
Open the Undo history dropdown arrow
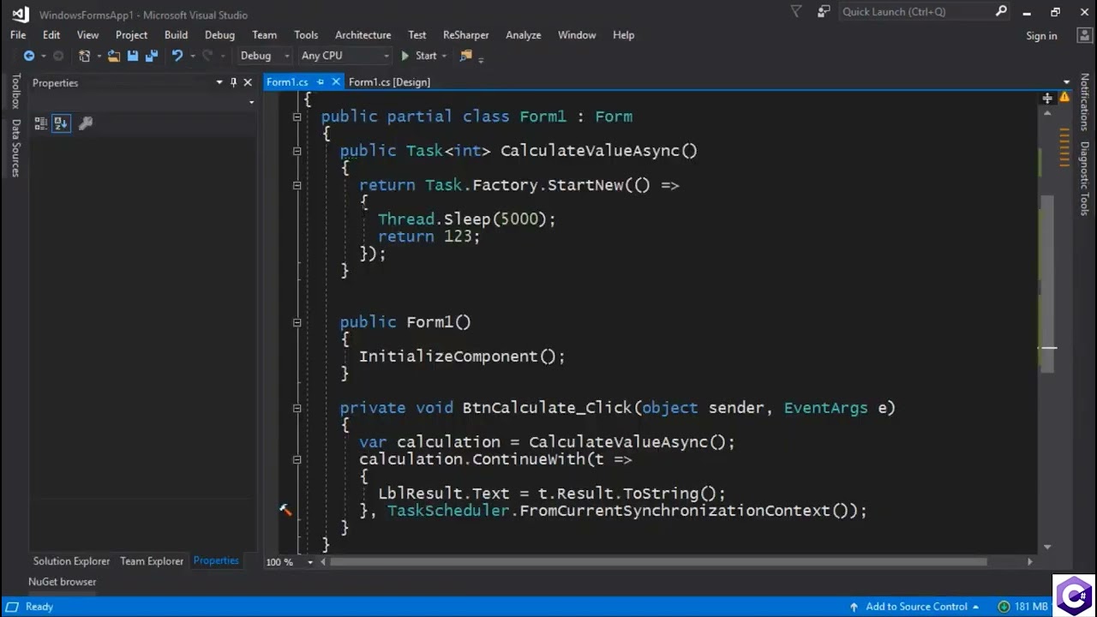pos(192,56)
